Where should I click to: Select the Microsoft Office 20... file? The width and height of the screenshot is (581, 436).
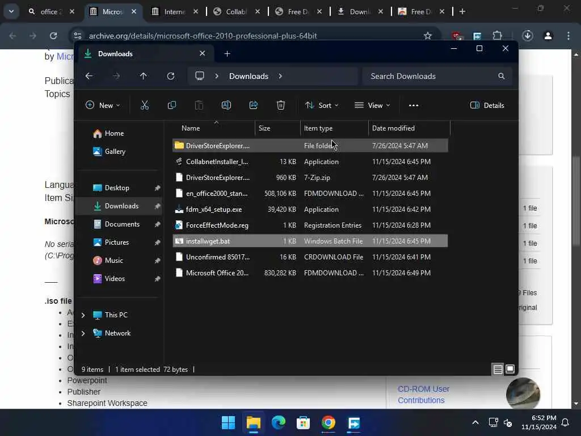(x=310, y=273)
